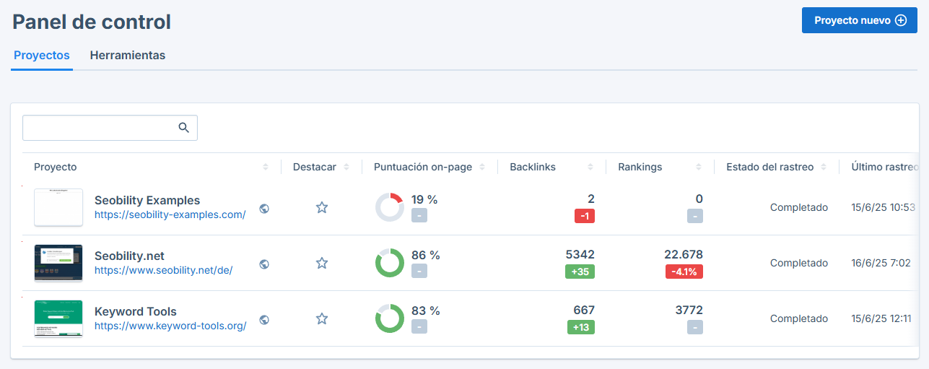Click the red -1 backlinks badge

coord(585,216)
